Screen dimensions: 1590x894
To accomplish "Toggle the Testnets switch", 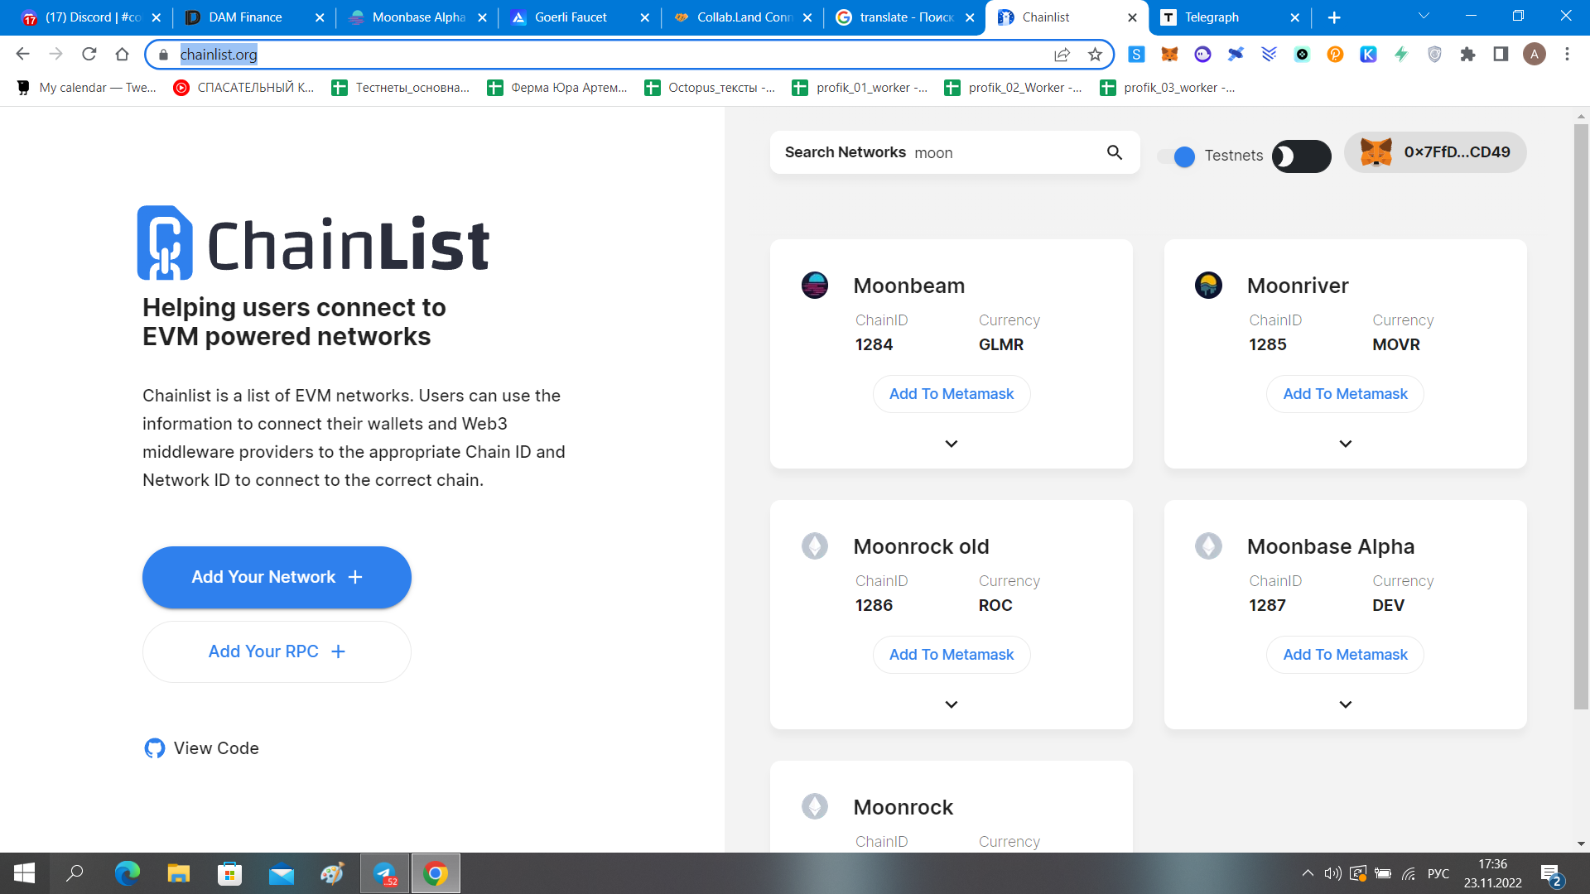I will click(1177, 156).
